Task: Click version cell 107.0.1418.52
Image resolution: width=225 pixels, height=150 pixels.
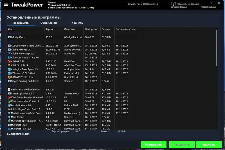Action: coord(53,125)
